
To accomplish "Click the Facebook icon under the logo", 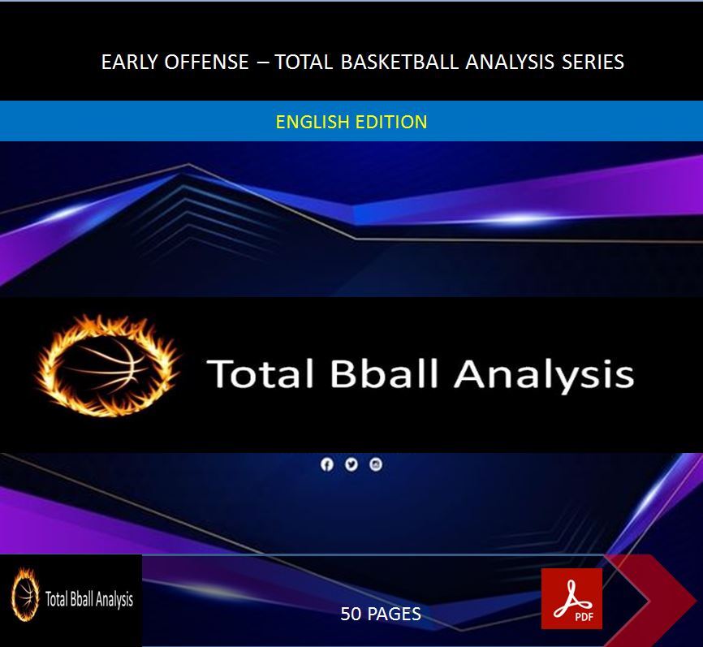I will click(327, 464).
